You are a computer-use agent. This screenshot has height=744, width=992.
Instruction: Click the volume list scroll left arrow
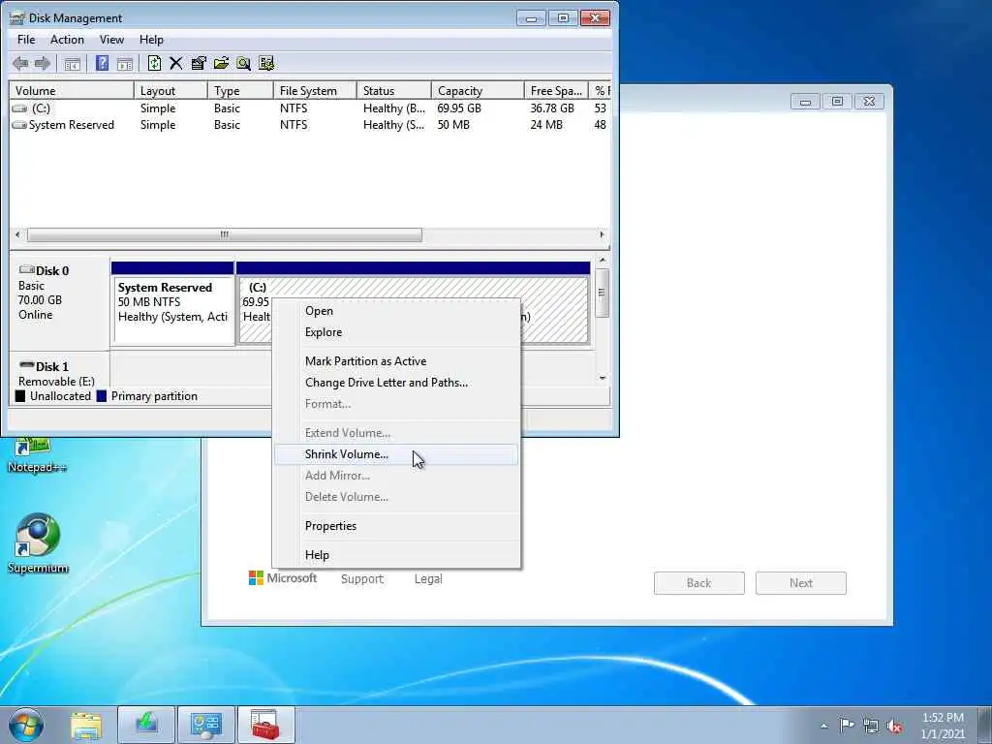point(17,234)
